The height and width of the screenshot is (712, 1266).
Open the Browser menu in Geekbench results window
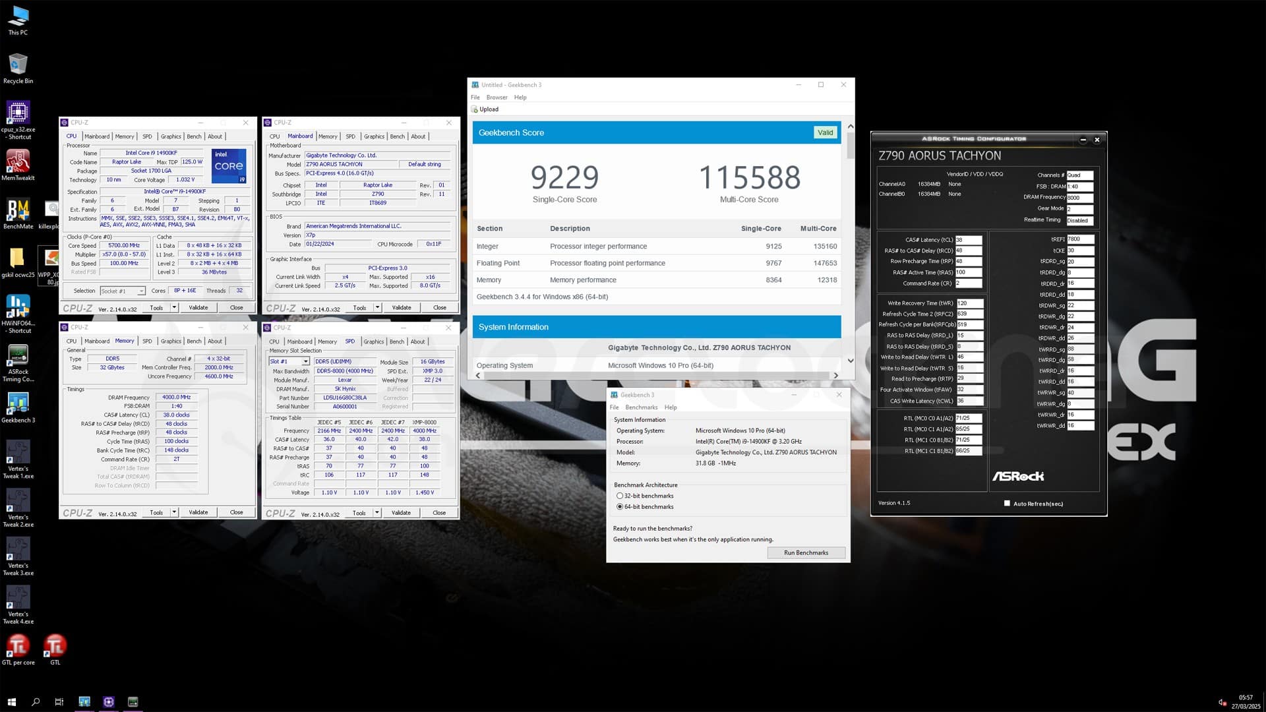pos(497,98)
